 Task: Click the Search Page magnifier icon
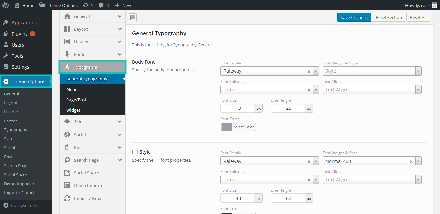(67, 160)
